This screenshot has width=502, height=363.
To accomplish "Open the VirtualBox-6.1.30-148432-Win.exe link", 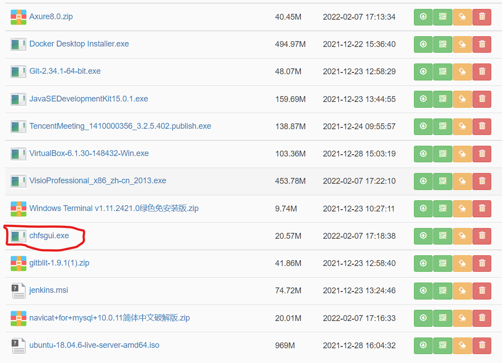I will pos(89,153).
